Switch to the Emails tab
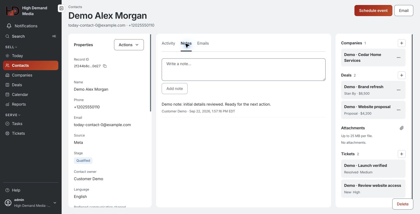420x214 pixels. (203, 43)
